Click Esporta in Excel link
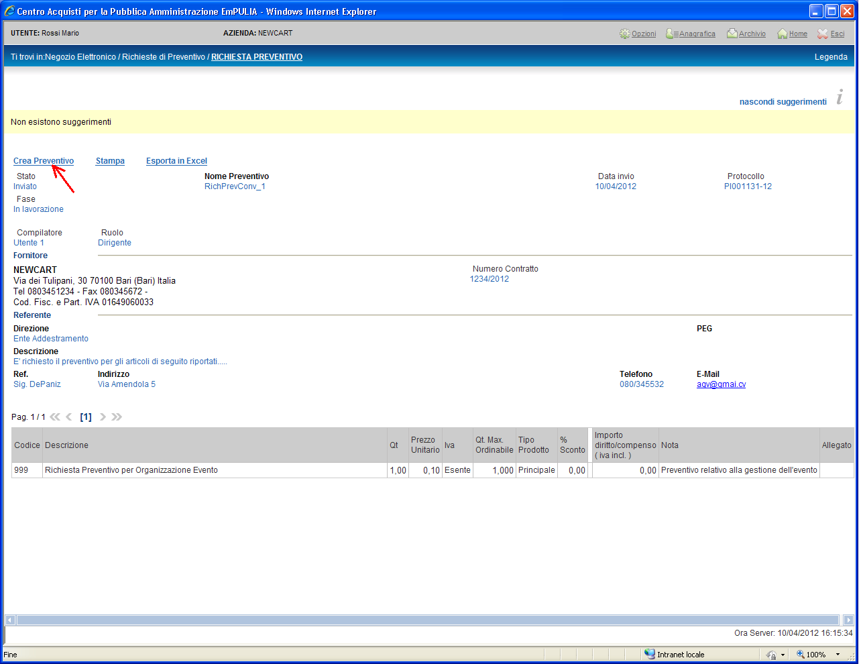Viewport: 859px width, 664px height. [176, 161]
